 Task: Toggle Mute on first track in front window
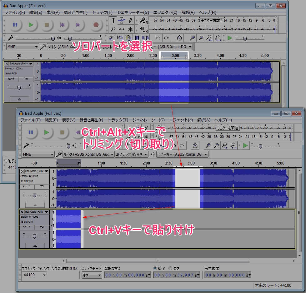(x=27, y=186)
